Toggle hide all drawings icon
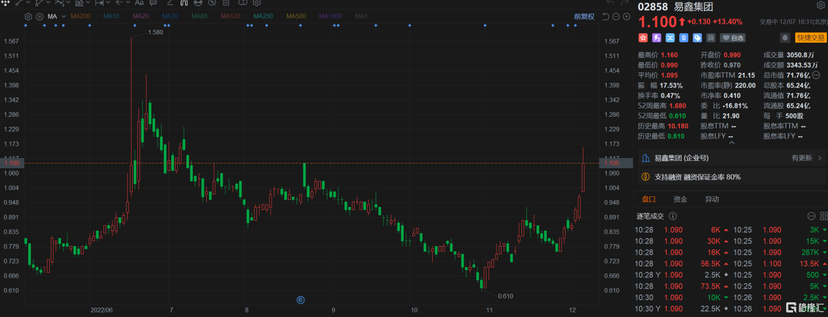The image size is (828, 317). coord(212,3)
